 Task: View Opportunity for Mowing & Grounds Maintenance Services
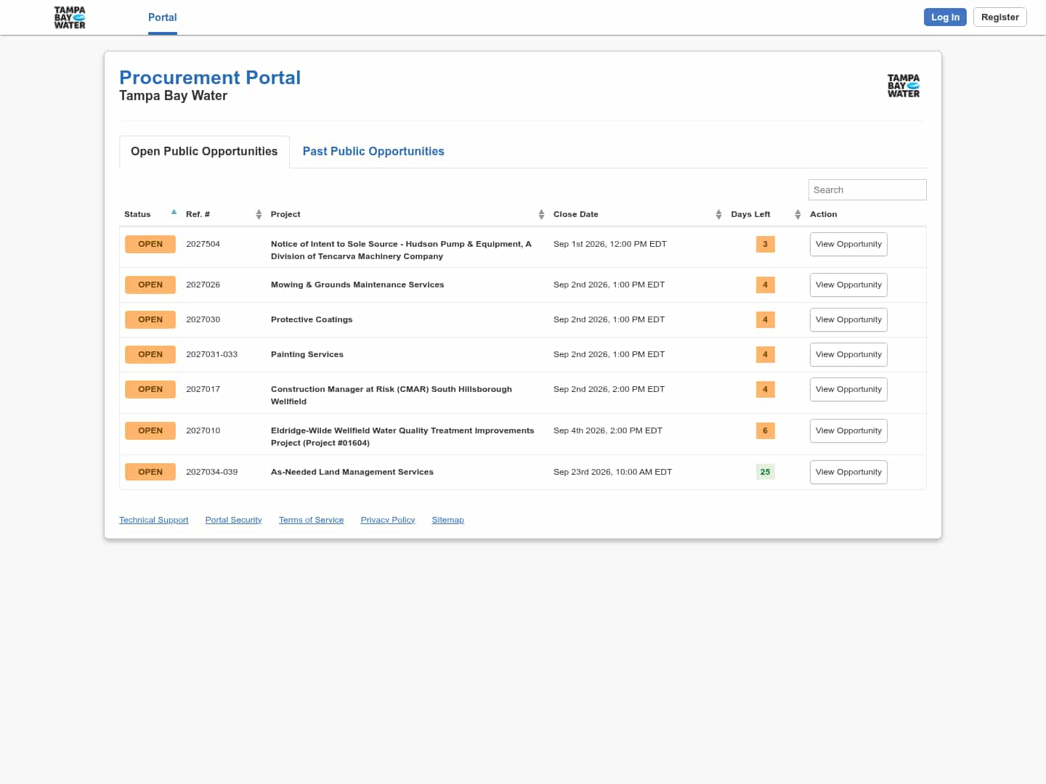pos(848,285)
